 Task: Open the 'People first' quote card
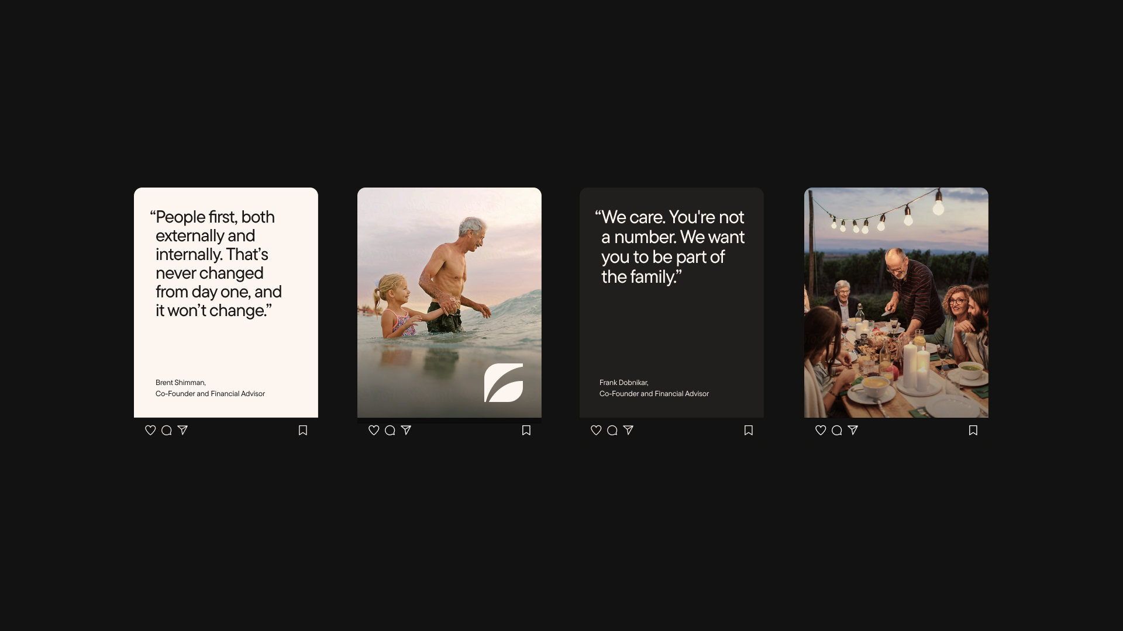(x=226, y=303)
